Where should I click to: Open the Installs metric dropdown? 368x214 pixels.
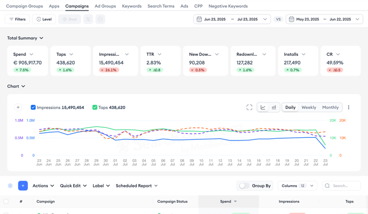click(304, 54)
